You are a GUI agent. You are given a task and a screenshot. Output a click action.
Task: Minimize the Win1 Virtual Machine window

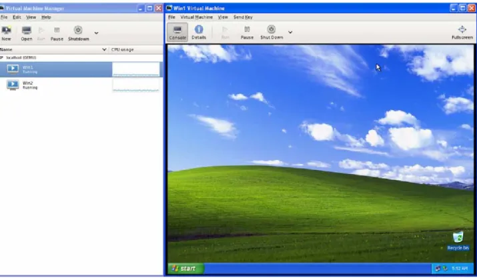pos(453,8)
